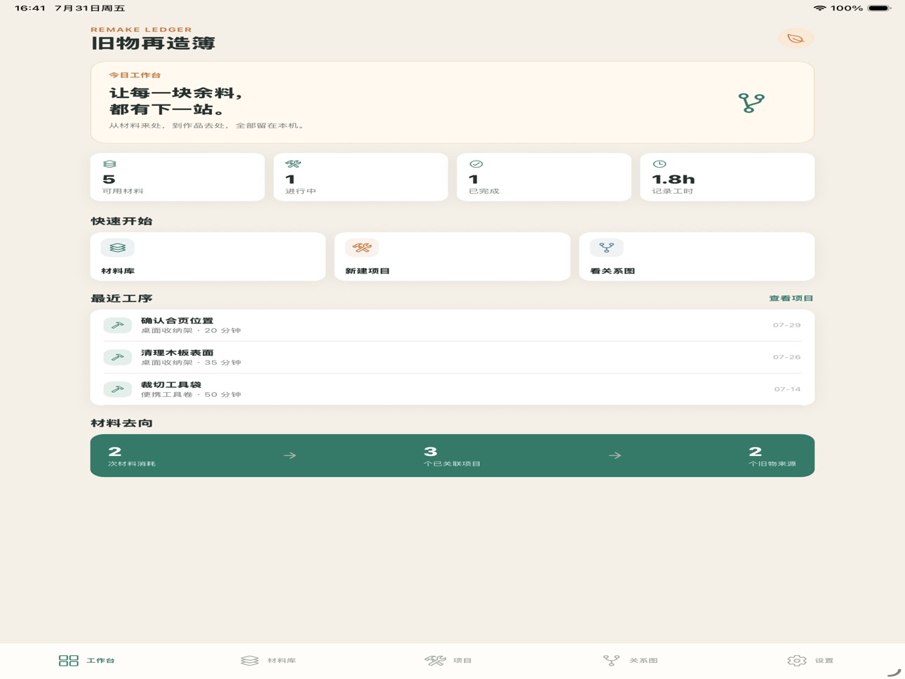Open the 新建项目 quick start card
905x679 pixels.
(452, 257)
